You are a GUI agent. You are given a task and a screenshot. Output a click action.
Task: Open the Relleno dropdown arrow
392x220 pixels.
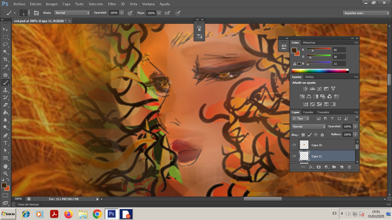356,134
